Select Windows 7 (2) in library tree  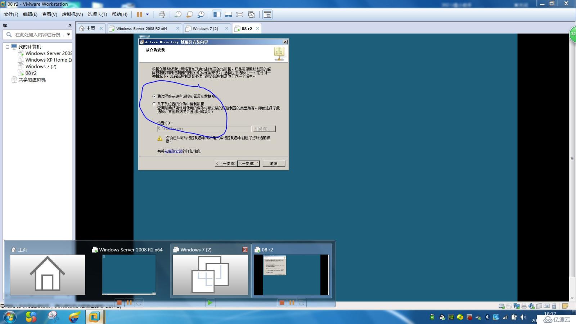tap(41, 67)
